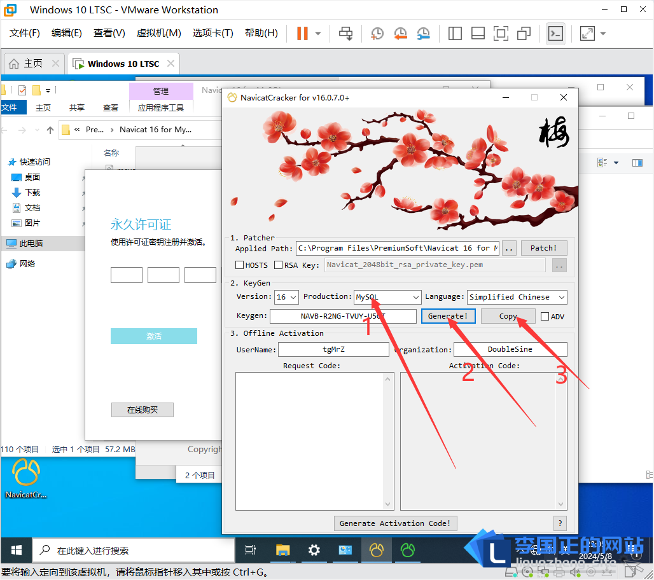
Task: Open the VMware console view icon
Action: 555,33
